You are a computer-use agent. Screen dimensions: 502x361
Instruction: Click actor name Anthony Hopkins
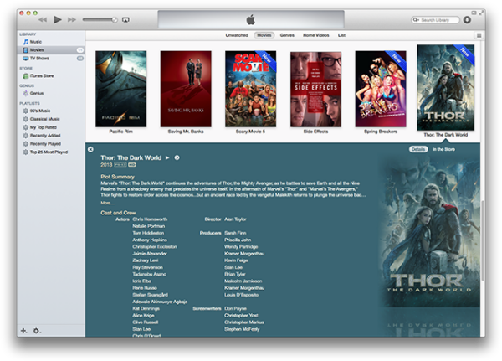[150, 240]
